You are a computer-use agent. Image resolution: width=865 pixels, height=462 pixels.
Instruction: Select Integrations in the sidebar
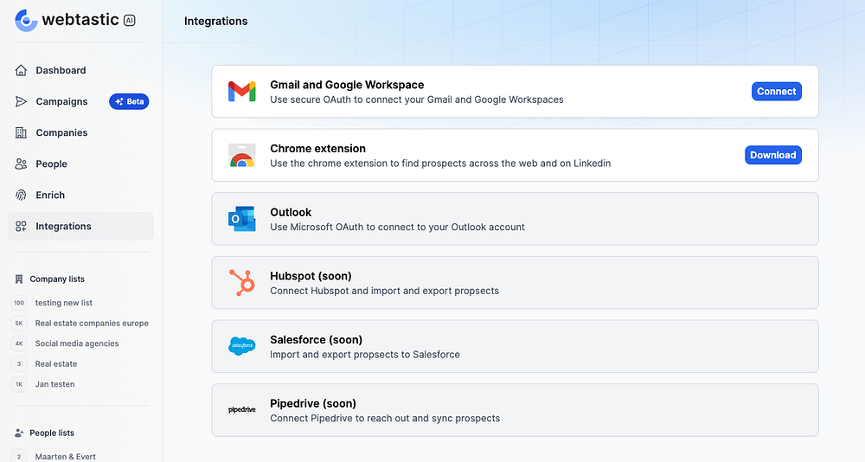(x=81, y=227)
